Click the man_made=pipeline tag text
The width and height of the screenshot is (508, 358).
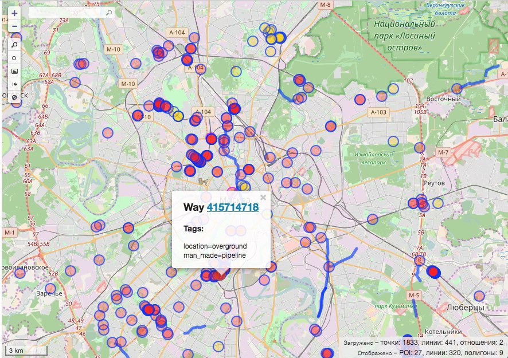pyautogui.click(x=214, y=255)
